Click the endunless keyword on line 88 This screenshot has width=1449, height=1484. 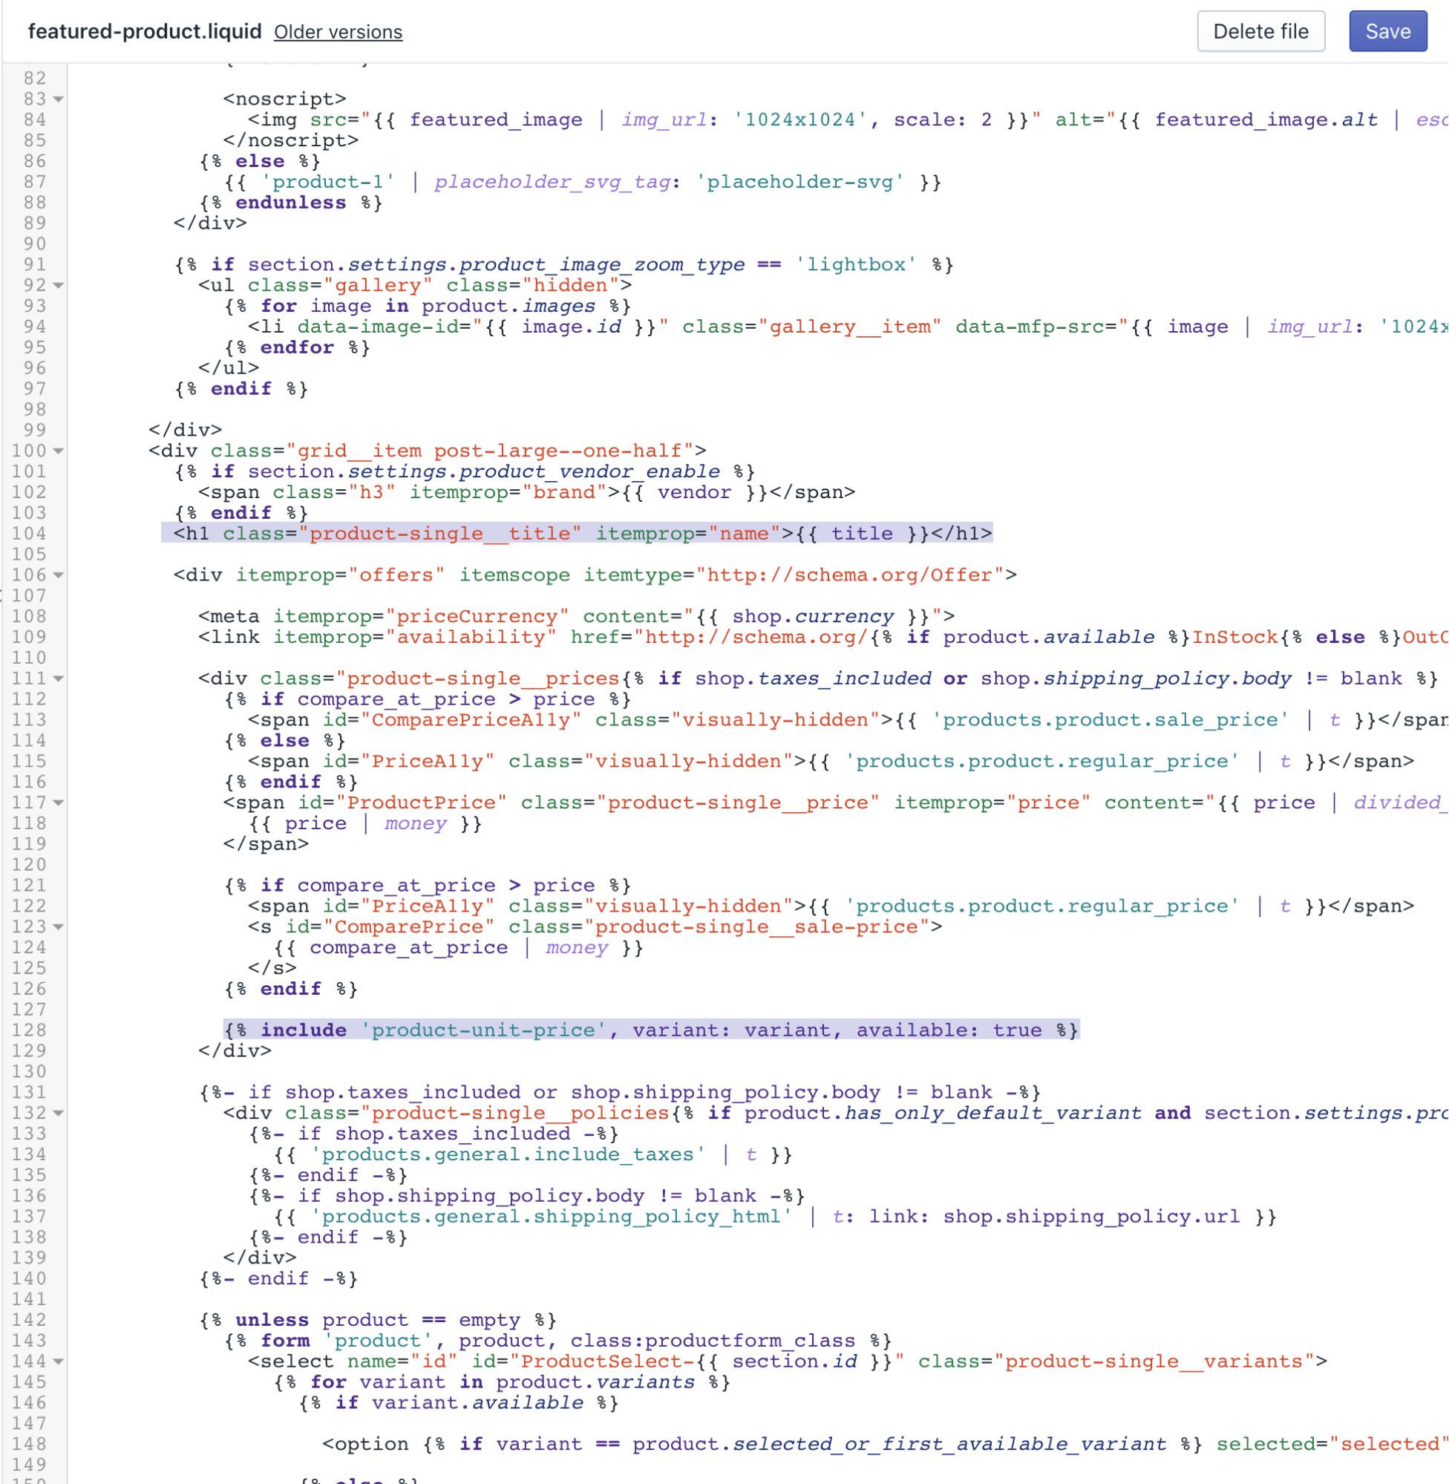[291, 203]
